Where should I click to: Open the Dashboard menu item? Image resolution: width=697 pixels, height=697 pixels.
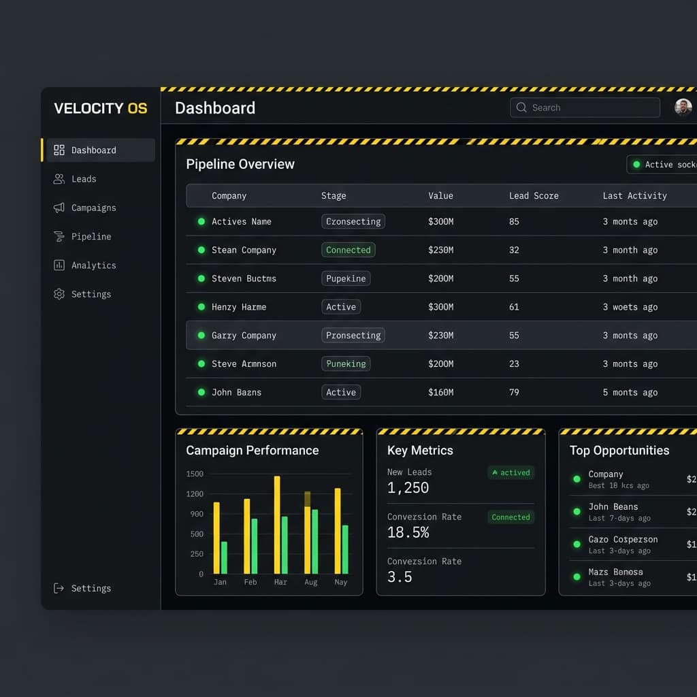pyautogui.click(x=101, y=150)
